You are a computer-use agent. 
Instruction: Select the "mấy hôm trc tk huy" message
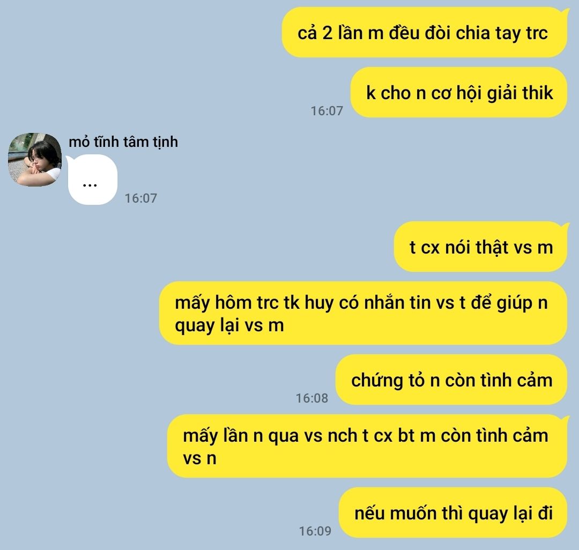(x=363, y=313)
